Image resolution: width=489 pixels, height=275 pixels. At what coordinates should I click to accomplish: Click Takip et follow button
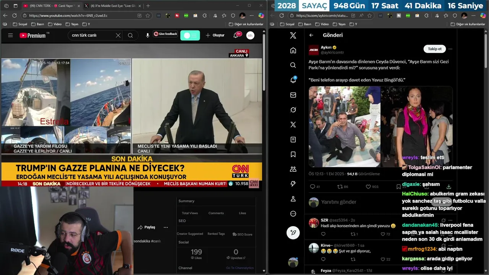pyautogui.click(x=434, y=49)
